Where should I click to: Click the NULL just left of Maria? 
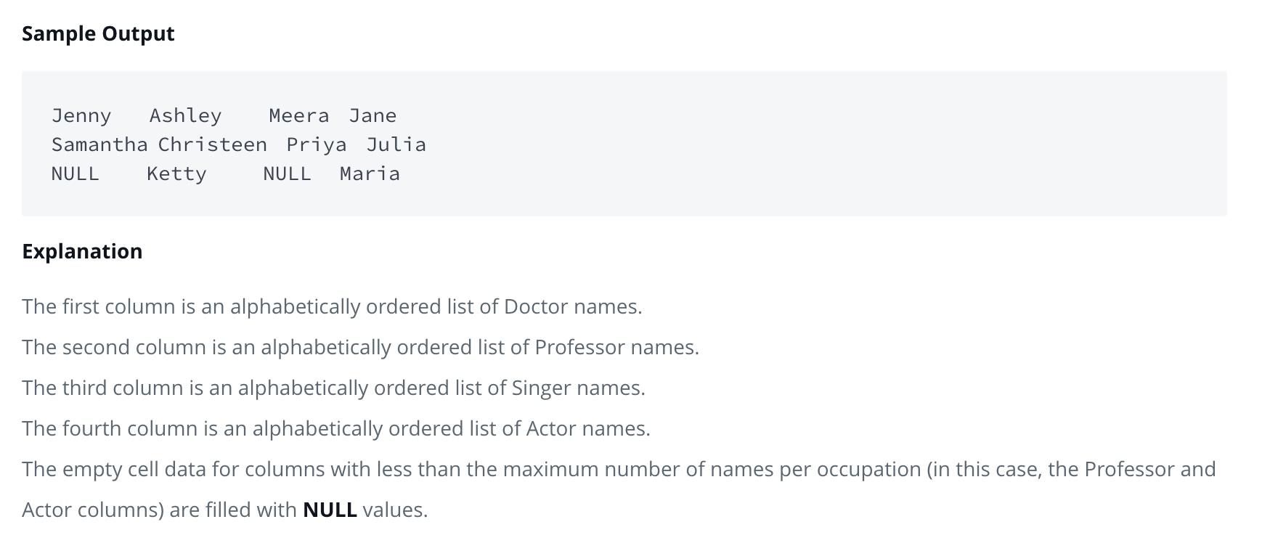tap(287, 174)
